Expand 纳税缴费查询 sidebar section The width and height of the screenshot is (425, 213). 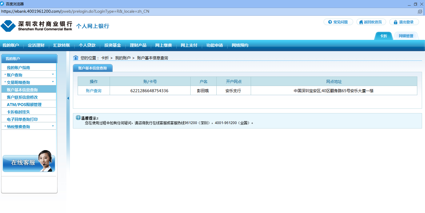[29, 127]
